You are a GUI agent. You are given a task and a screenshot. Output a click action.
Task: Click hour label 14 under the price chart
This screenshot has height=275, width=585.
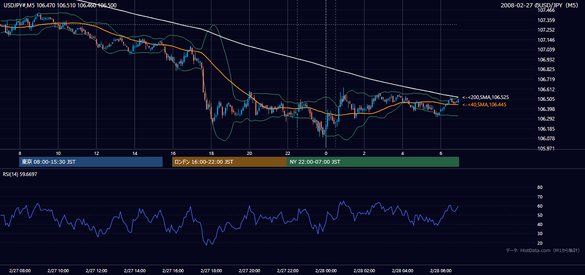point(135,153)
